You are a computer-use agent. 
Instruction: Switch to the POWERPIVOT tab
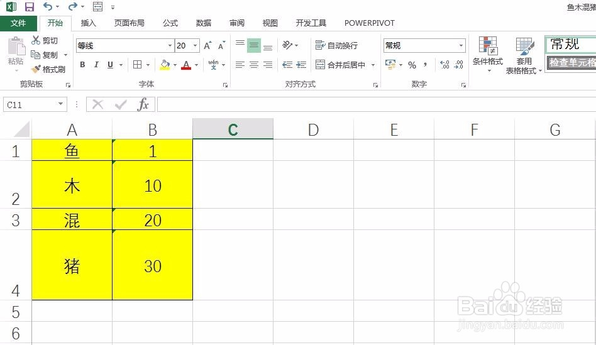(370, 23)
